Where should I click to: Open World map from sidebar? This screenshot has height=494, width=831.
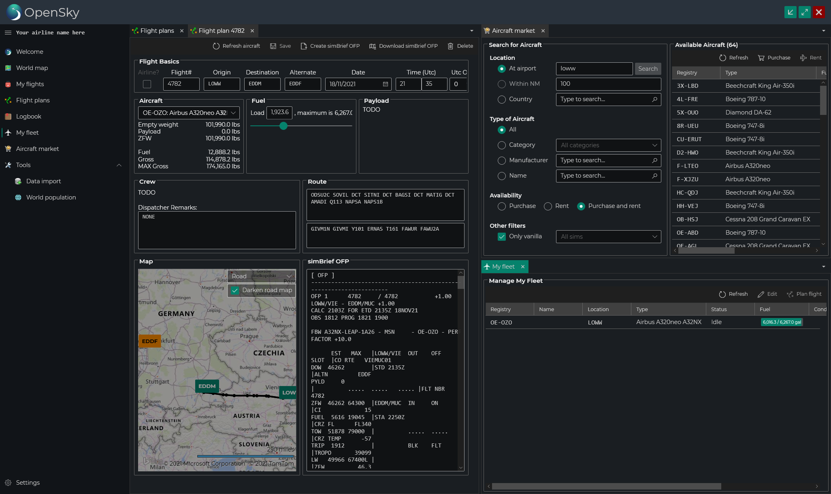32,68
